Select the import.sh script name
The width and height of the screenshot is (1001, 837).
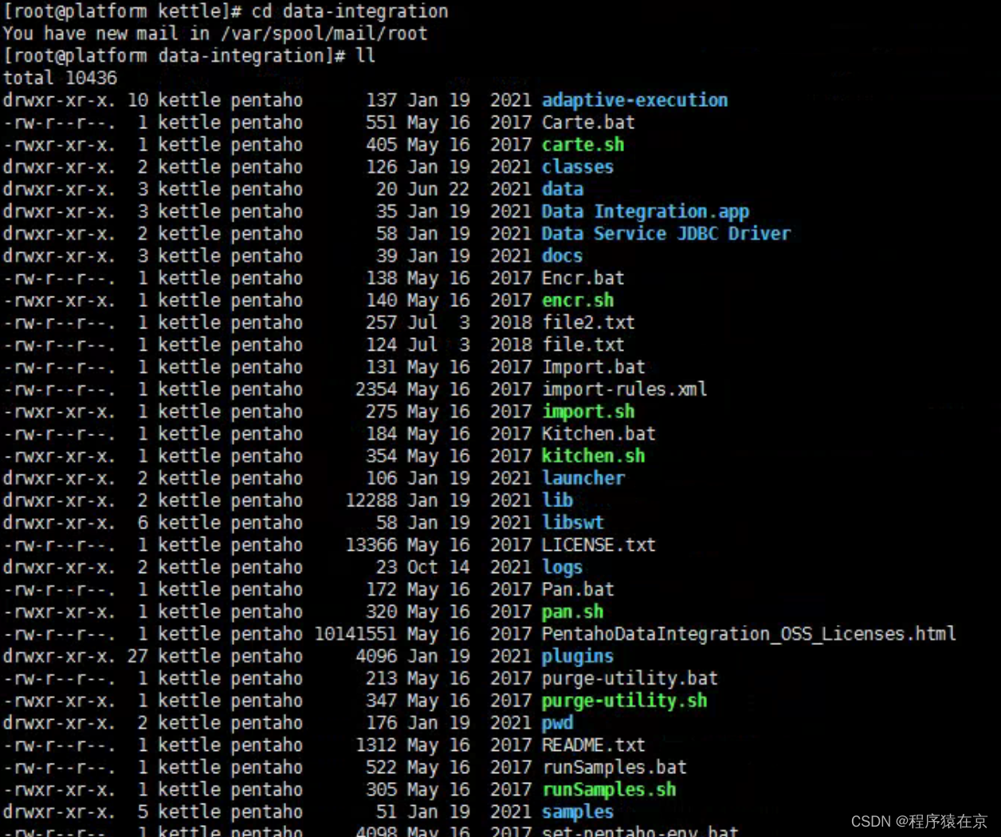(x=588, y=412)
